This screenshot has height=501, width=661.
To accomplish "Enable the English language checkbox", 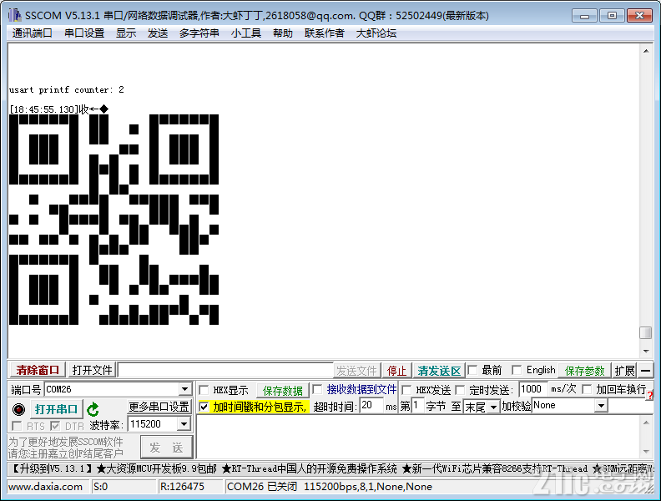I will 517,370.
